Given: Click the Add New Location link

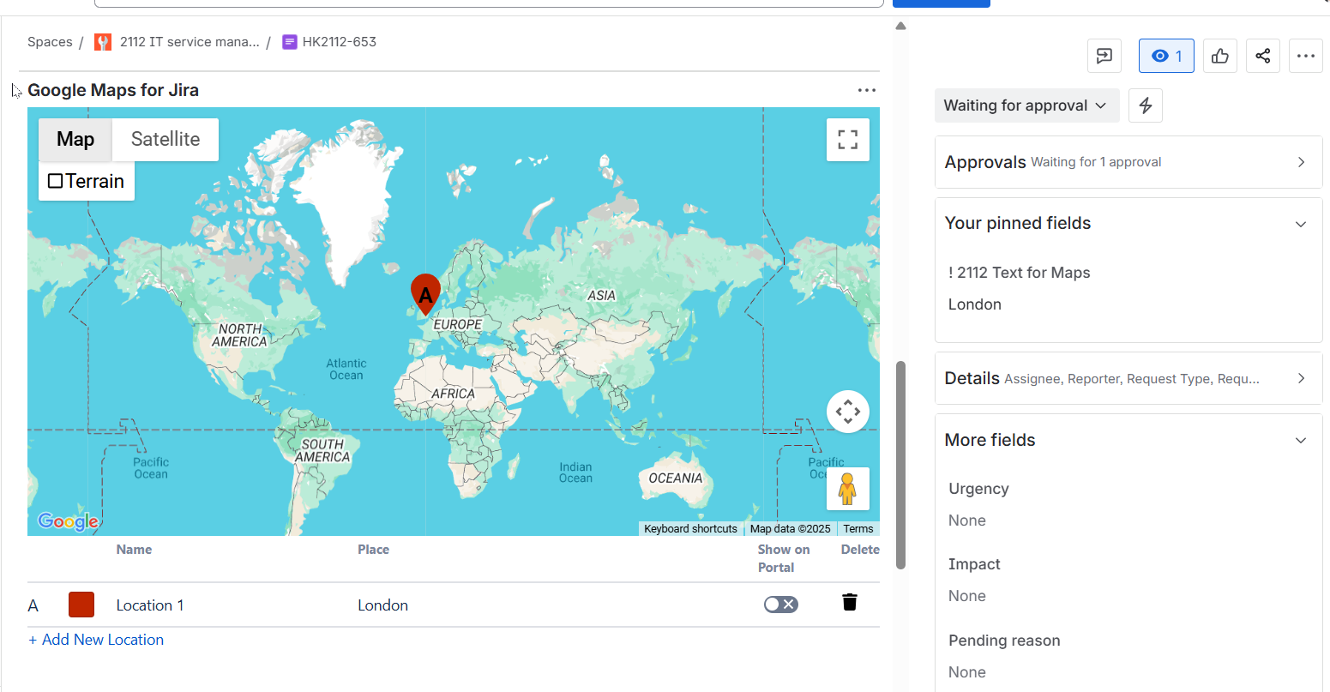Looking at the screenshot, I should (x=96, y=640).
